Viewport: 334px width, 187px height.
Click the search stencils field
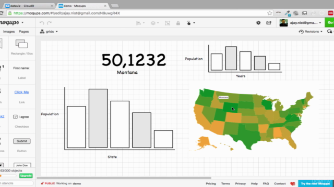click(x=17, y=183)
